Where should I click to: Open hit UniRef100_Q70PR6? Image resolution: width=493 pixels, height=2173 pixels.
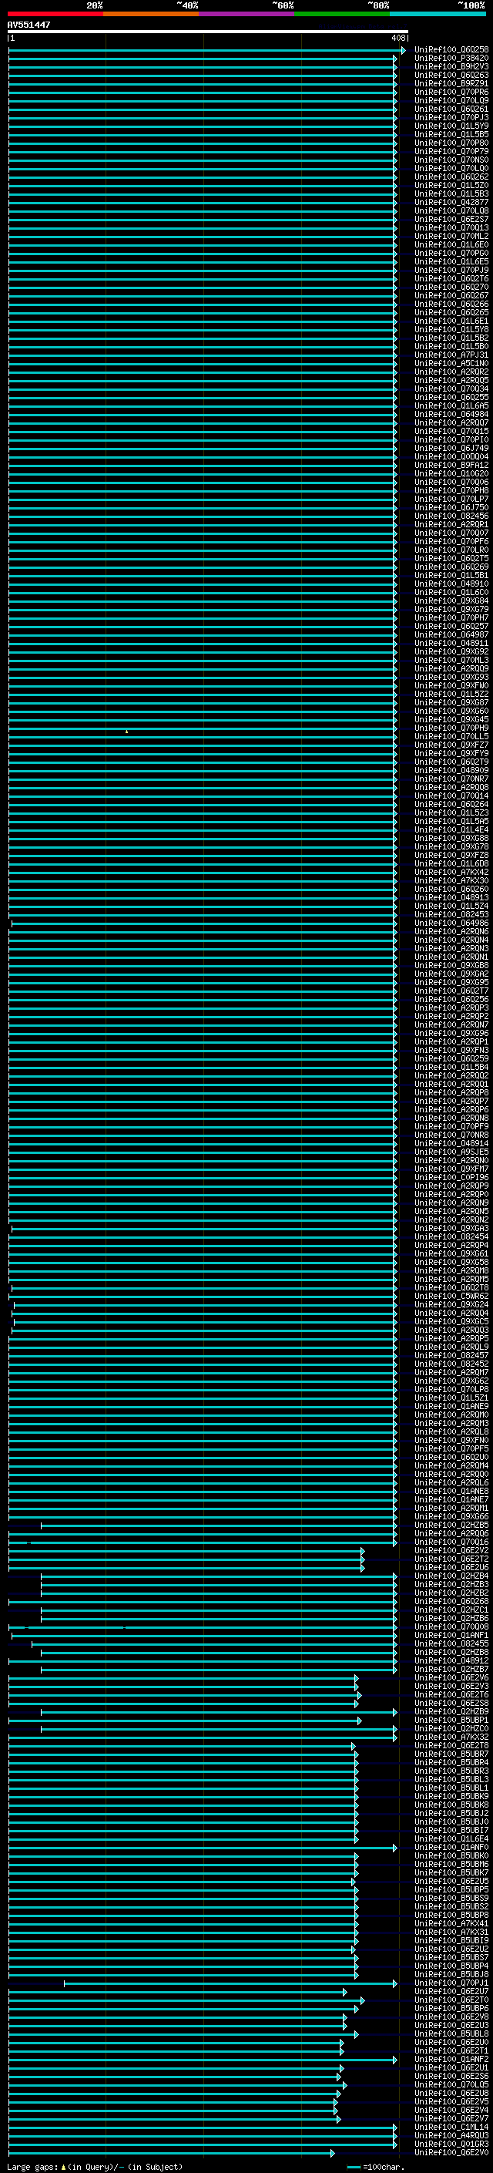pyautogui.click(x=451, y=92)
